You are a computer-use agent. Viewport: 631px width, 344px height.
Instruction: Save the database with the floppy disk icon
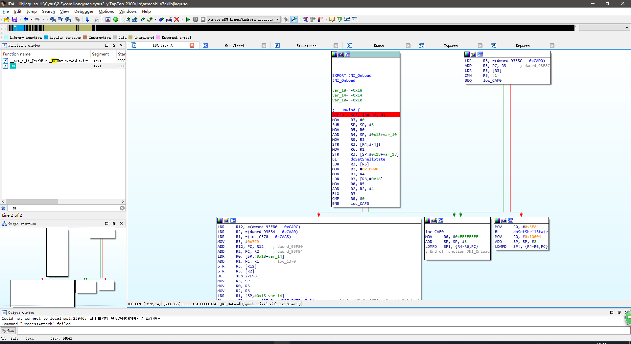coord(14,19)
